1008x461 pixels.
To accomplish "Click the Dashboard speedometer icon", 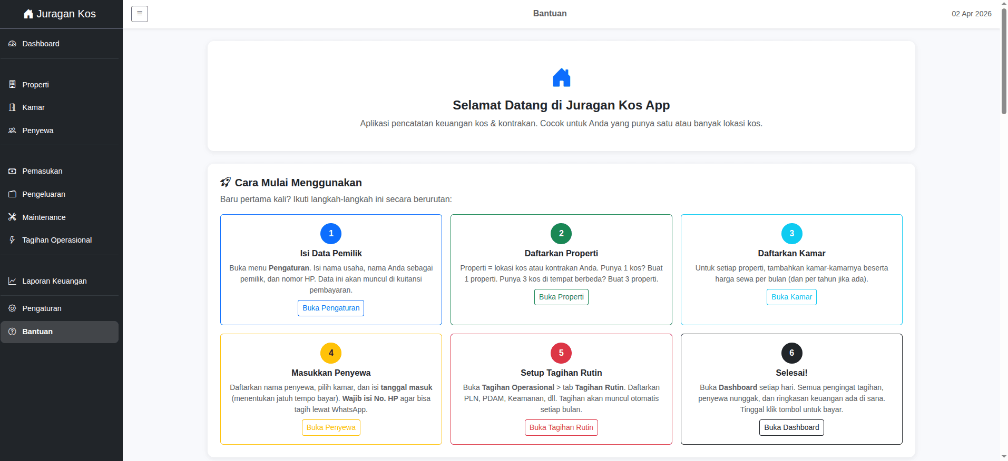I will tap(12, 44).
